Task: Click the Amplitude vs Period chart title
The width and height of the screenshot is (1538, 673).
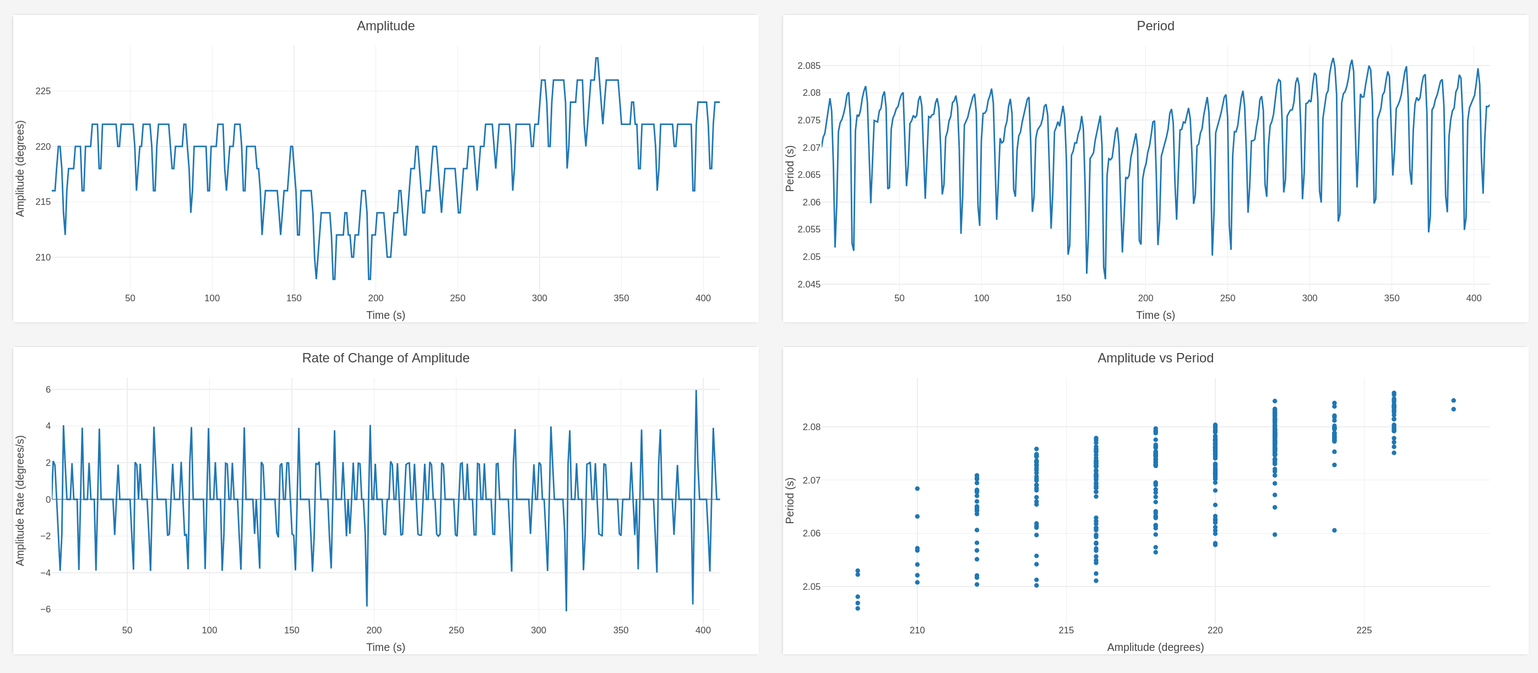Action: click(1155, 357)
